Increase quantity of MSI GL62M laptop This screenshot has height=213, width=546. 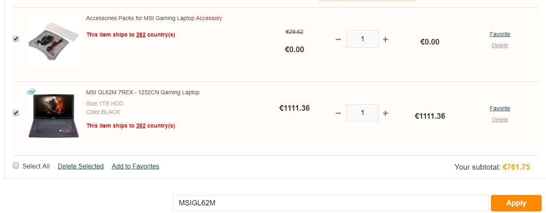(x=386, y=114)
